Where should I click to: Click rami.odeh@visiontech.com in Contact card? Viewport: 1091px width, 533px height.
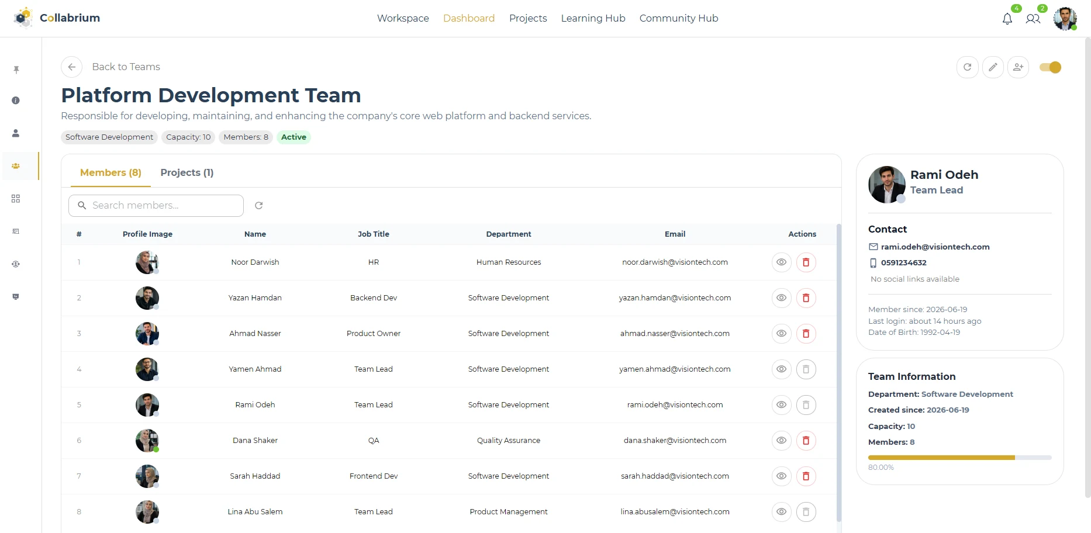coord(935,247)
